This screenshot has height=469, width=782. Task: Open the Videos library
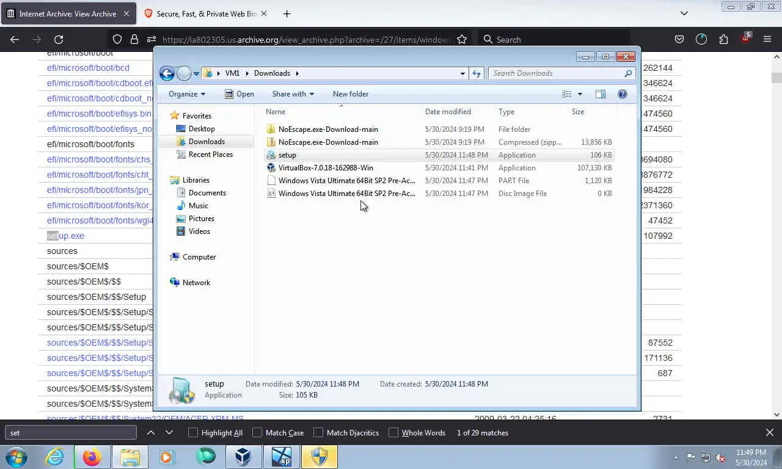(199, 231)
